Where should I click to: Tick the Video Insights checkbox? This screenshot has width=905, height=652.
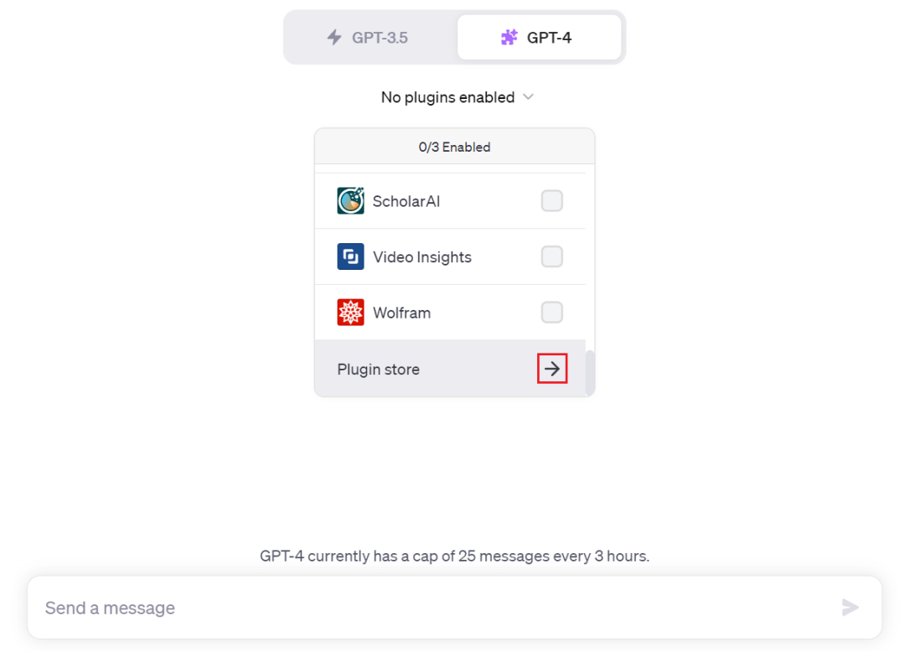[x=551, y=256]
